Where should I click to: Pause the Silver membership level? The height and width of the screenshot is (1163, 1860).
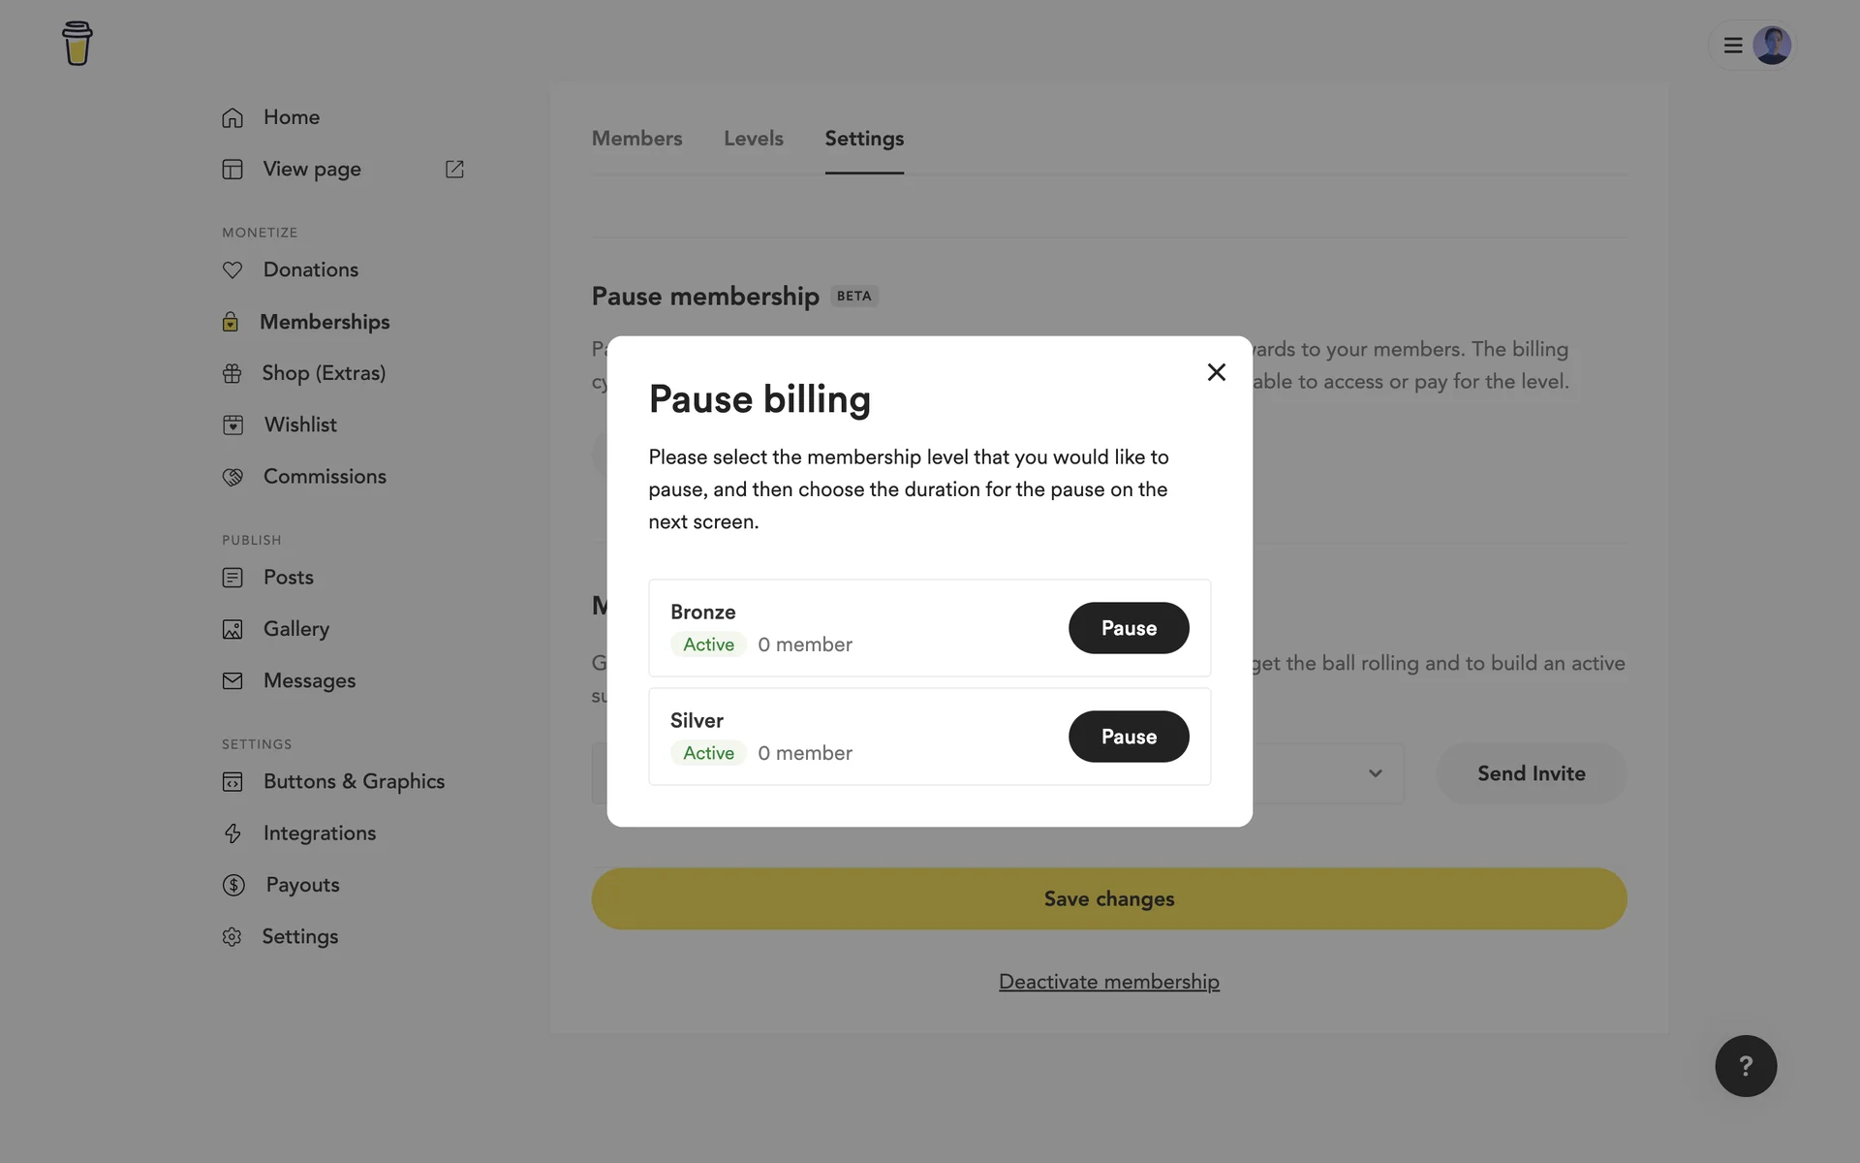[1129, 737]
